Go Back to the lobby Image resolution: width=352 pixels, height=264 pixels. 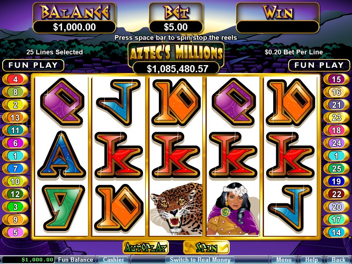pyautogui.click(x=339, y=260)
